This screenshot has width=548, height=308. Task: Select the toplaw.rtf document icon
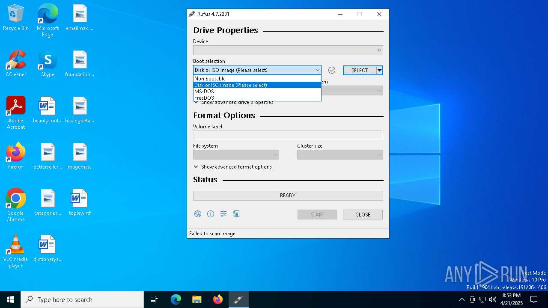click(80, 202)
